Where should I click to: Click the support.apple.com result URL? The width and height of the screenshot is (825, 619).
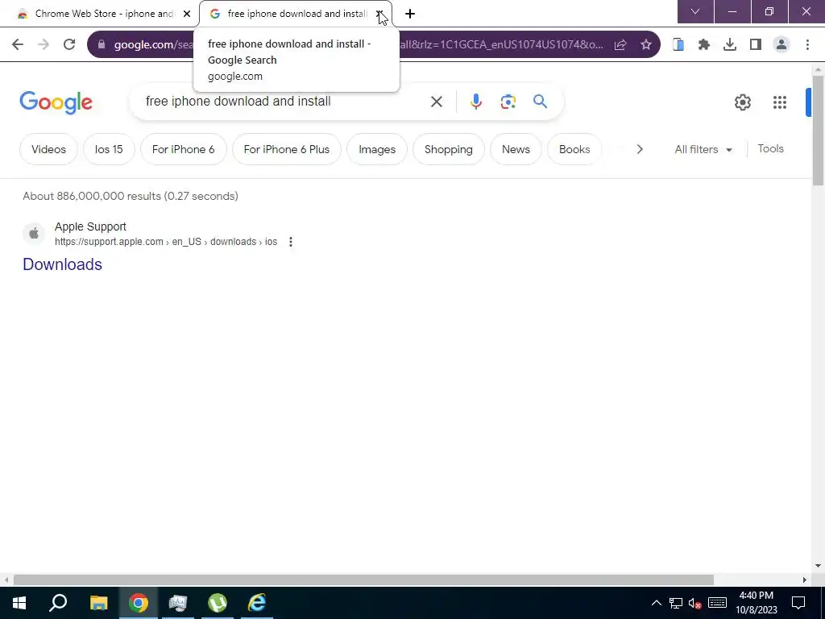click(x=166, y=242)
